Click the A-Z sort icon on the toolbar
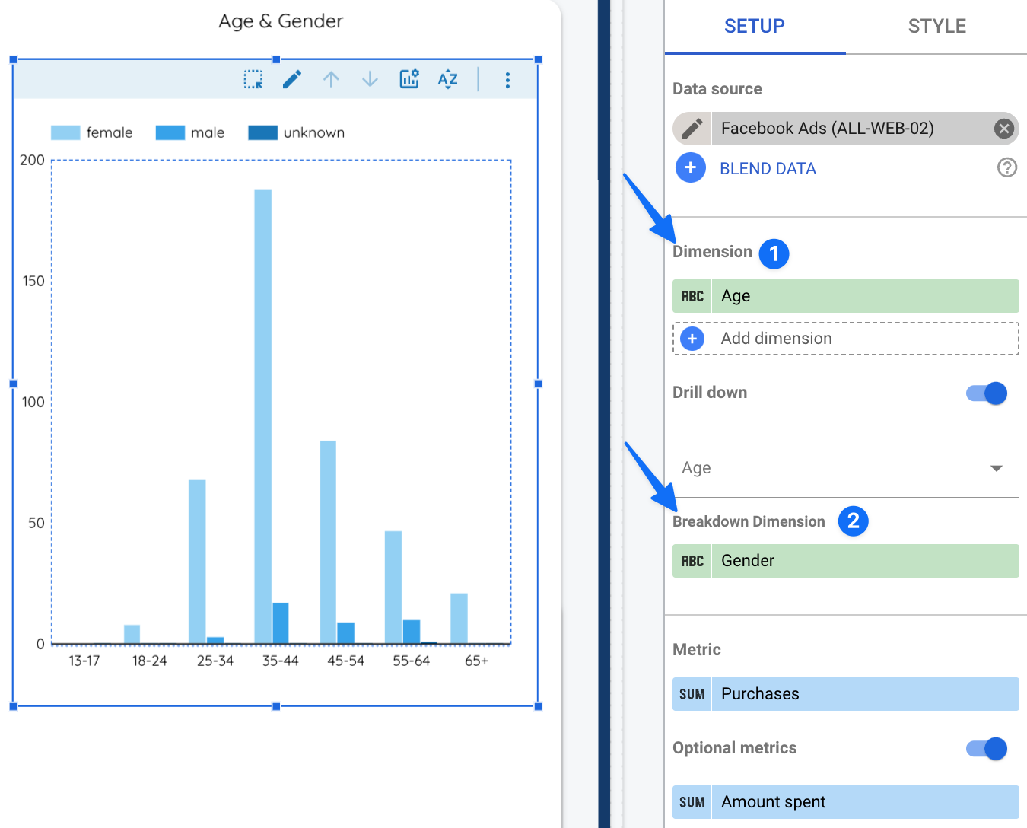The image size is (1027, 828). [x=448, y=79]
